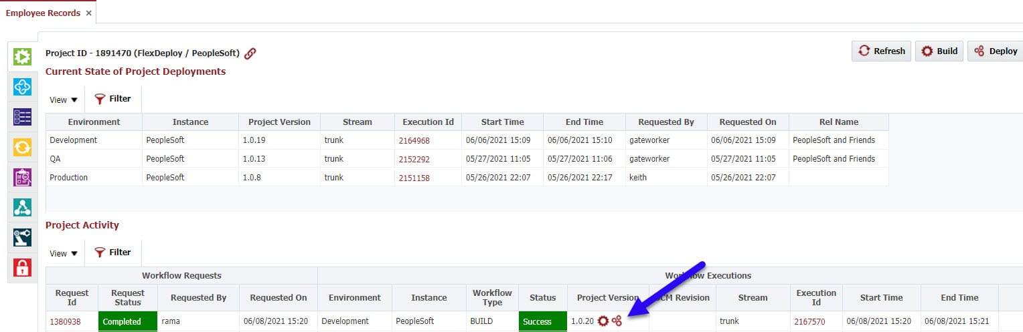This screenshot has width=1023, height=332.
Task: Open the teal network nodes sidebar icon
Action: click(x=23, y=207)
